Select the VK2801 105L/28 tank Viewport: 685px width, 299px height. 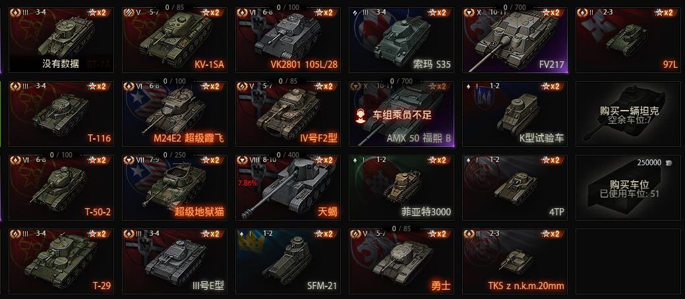(x=288, y=40)
